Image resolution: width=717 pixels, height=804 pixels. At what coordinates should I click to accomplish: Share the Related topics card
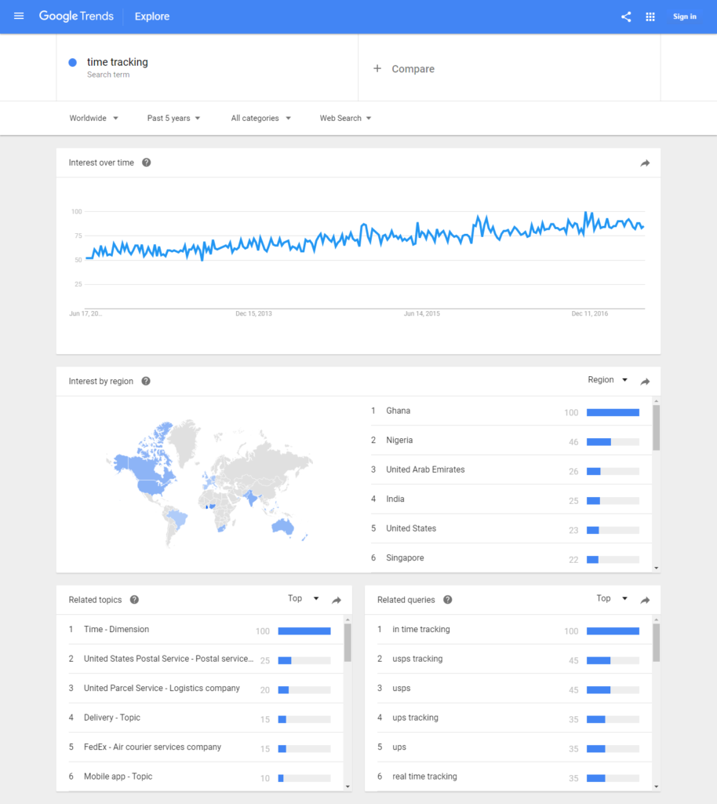tap(337, 600)
